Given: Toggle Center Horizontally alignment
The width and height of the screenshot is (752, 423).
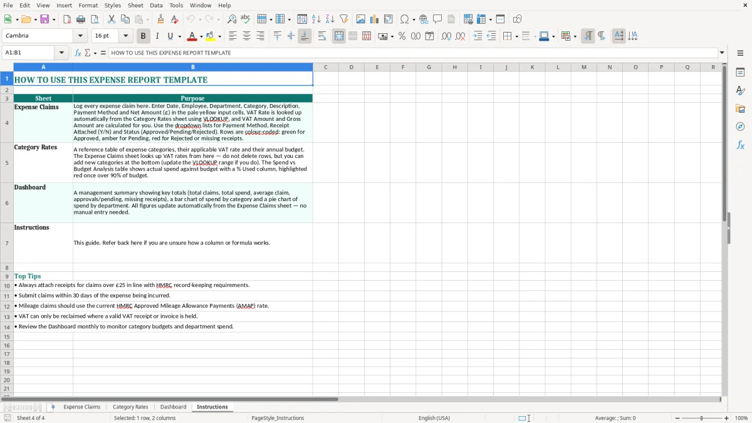Looking at the screenshot, I should pyautogui.click(x=246, y=36).
